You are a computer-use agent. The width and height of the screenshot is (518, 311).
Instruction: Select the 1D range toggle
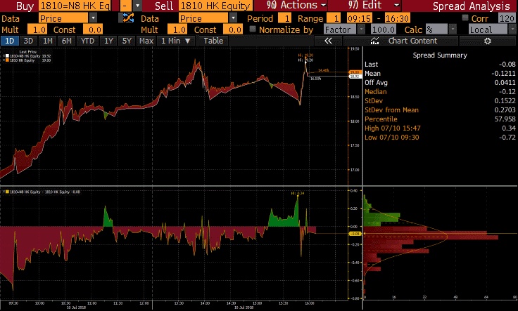8,41
